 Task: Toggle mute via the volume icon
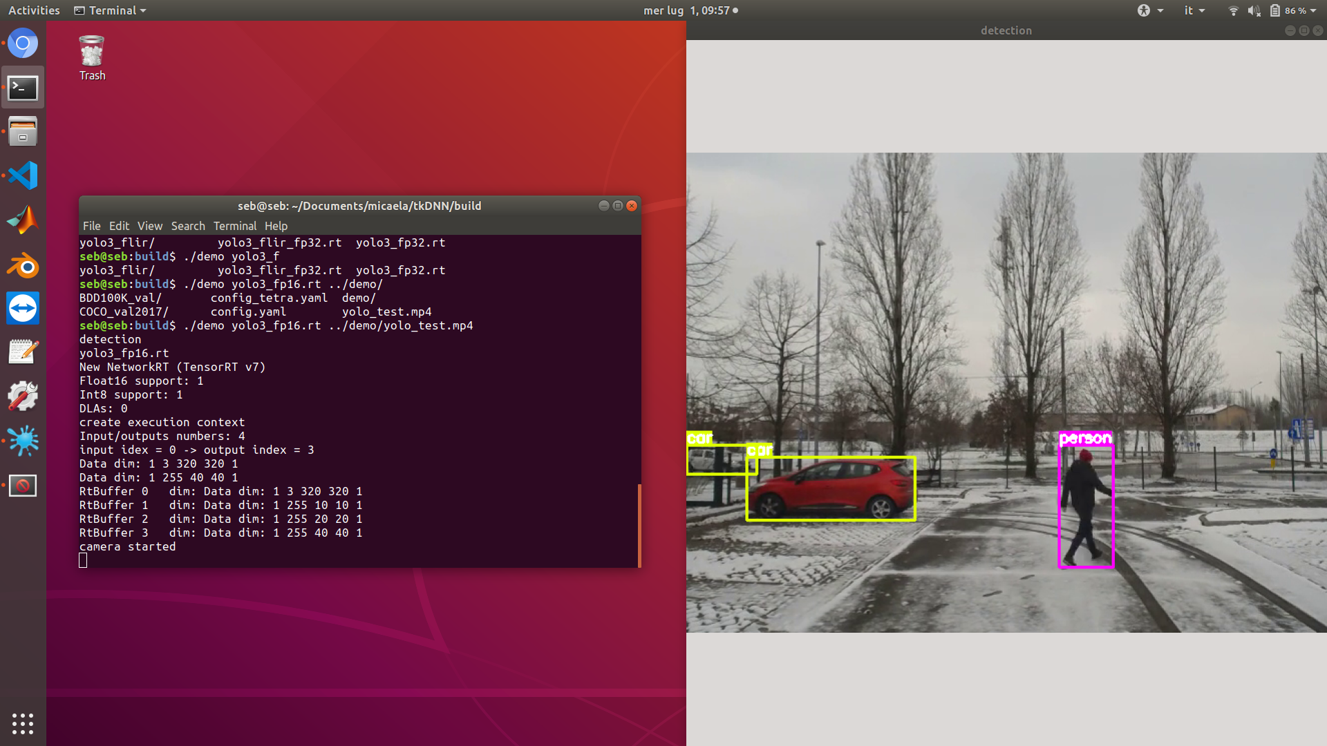point(1253,10)
